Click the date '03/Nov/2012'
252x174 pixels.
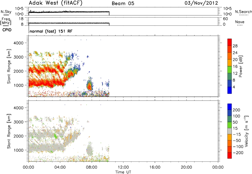click(x=201, y=3)
